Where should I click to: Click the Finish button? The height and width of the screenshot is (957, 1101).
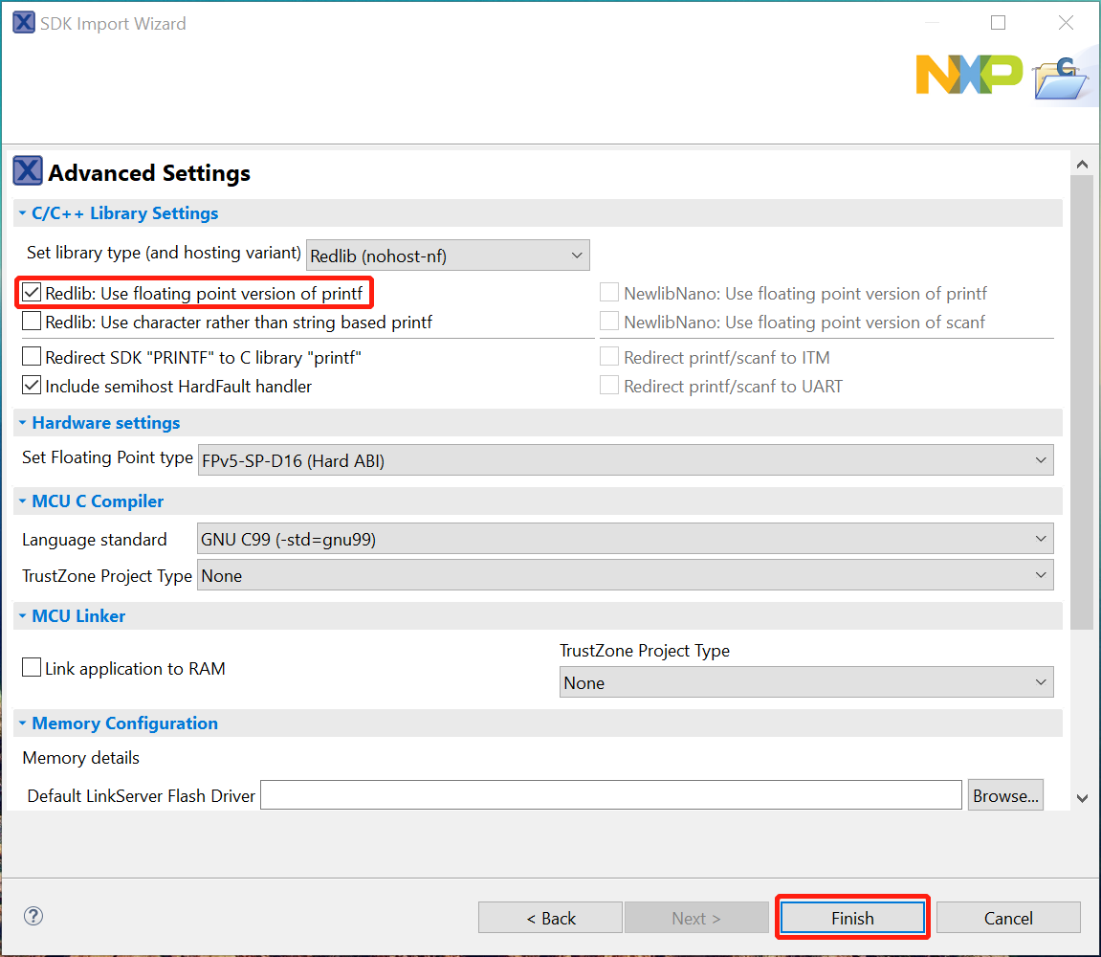pyautogui.click(x=851, y=918)
